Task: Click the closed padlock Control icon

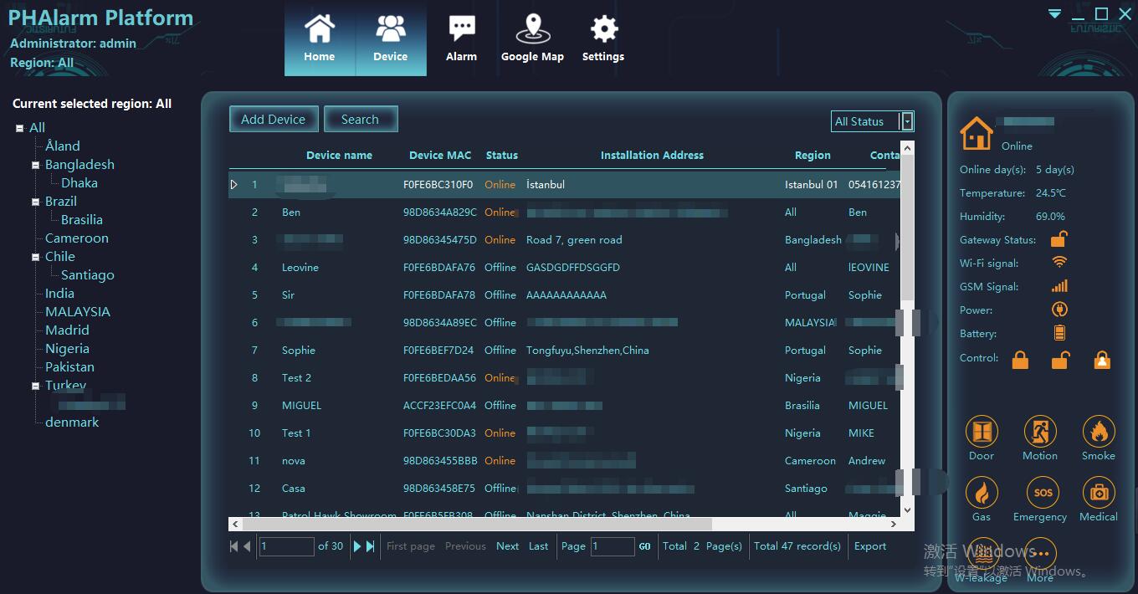Action: 1020,360
